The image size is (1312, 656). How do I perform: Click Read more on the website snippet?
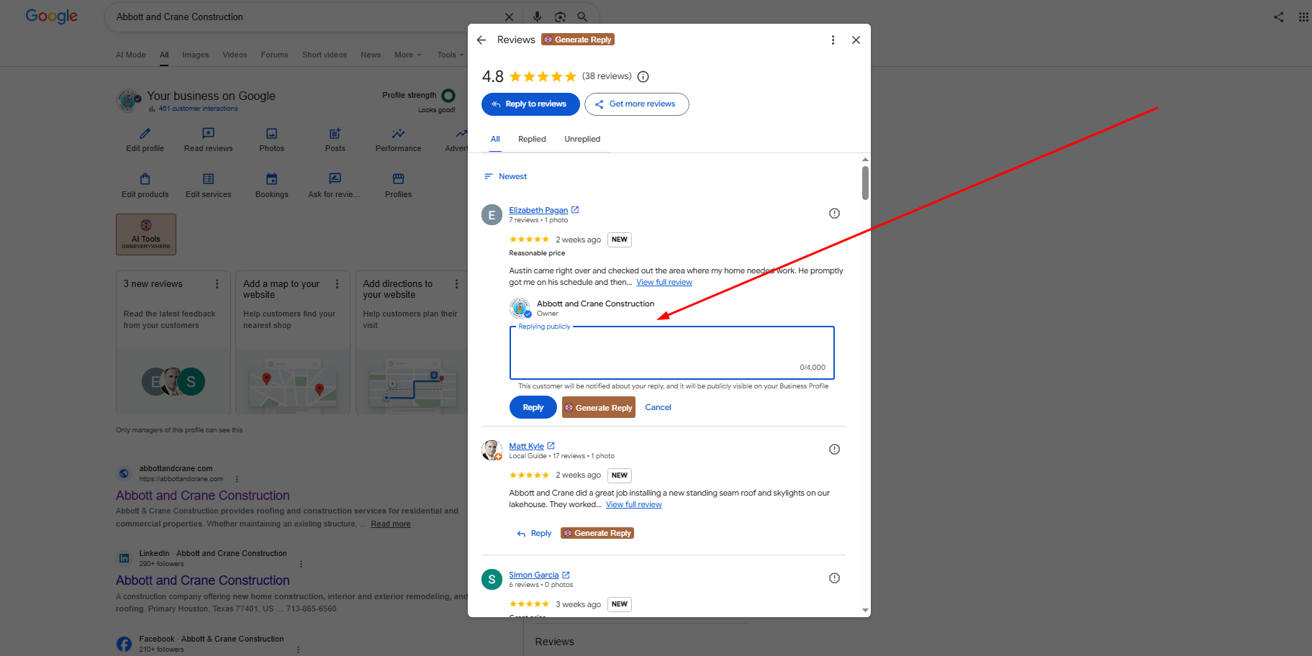pos(391,524)
